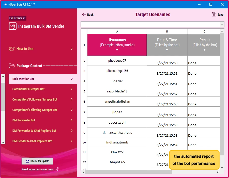Select the Bulk Mention Bot menu item

click(43, 79)
